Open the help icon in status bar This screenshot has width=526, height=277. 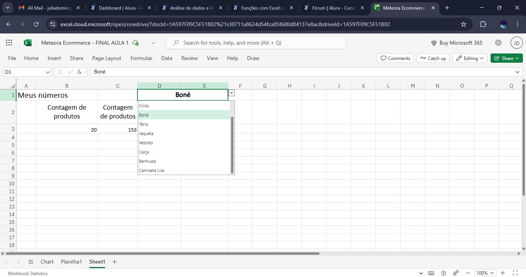pos(444,273)
